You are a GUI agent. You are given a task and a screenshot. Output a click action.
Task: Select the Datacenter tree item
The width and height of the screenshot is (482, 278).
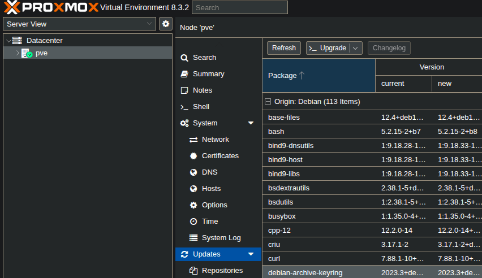coord(88,40)
